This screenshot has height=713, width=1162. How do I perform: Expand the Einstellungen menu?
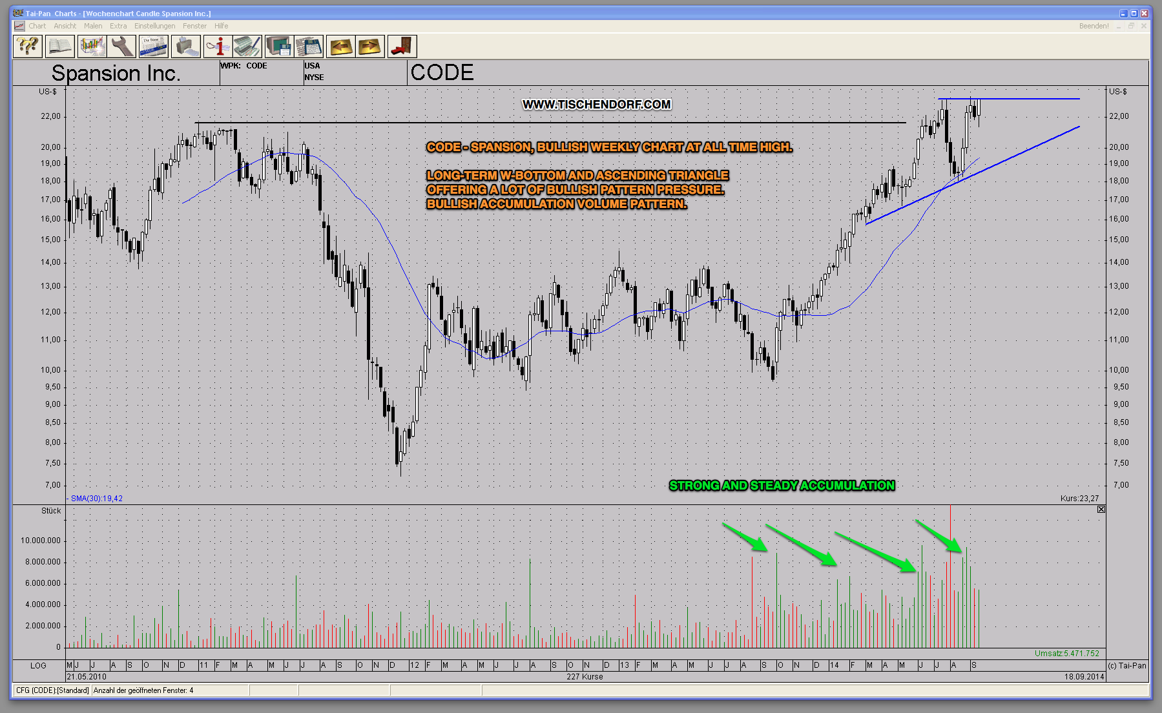pos(154,26)
